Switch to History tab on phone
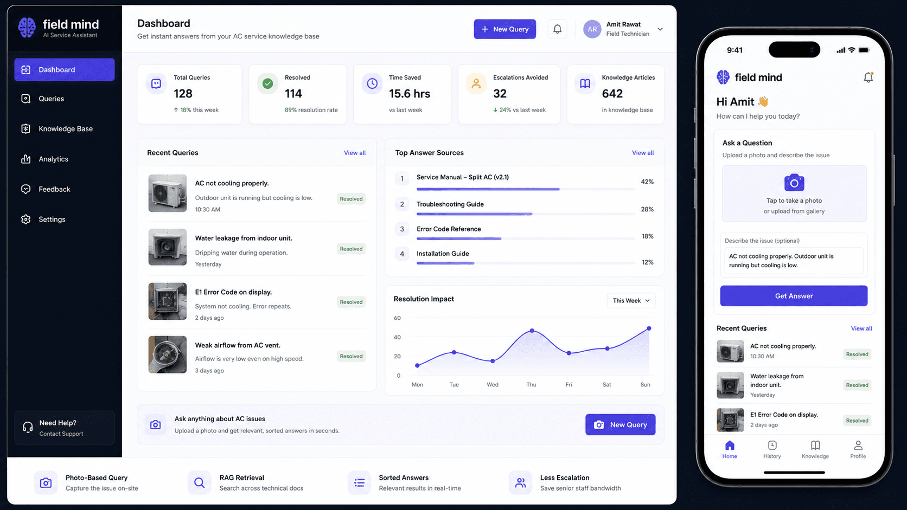The height and width of the screenshot is (510, 907). point(772,449)
